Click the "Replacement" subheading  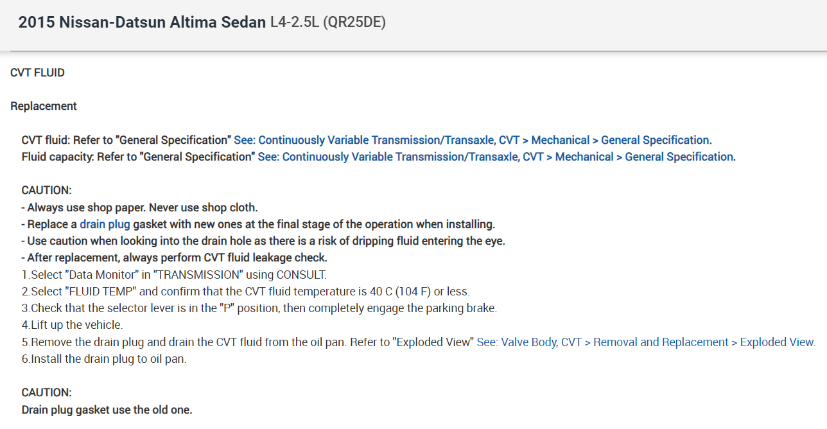[x=44, y=106]
